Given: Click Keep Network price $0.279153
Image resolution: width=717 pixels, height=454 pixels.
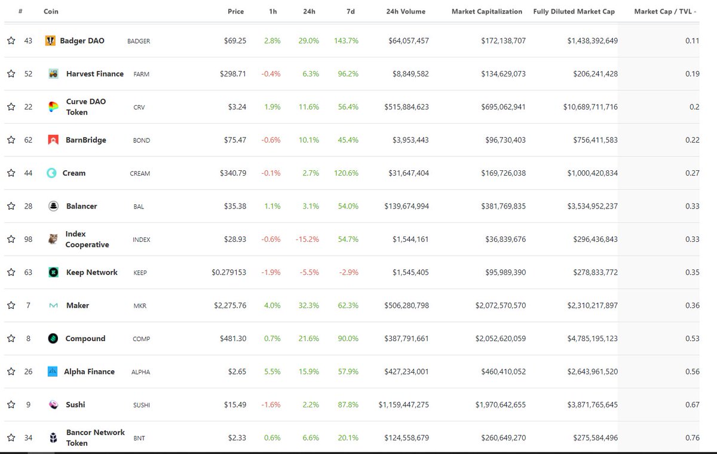Looking at the screenshot, I should click(x=229, y=272).
